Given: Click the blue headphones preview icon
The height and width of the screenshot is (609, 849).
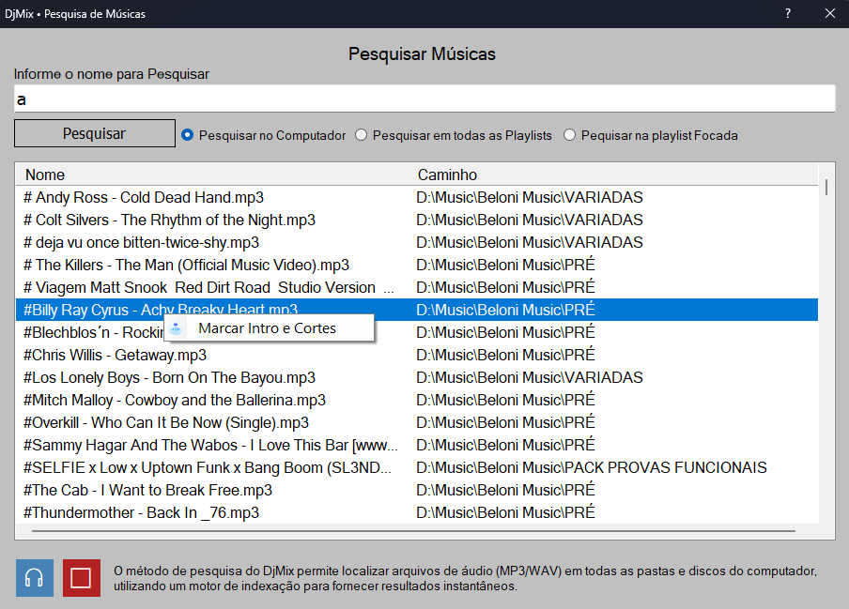Looking at the screenshot, I should [34, 577].
